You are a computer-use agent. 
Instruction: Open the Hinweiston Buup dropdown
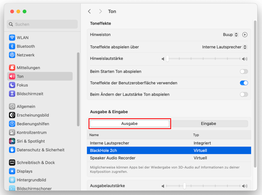(231, 35)
